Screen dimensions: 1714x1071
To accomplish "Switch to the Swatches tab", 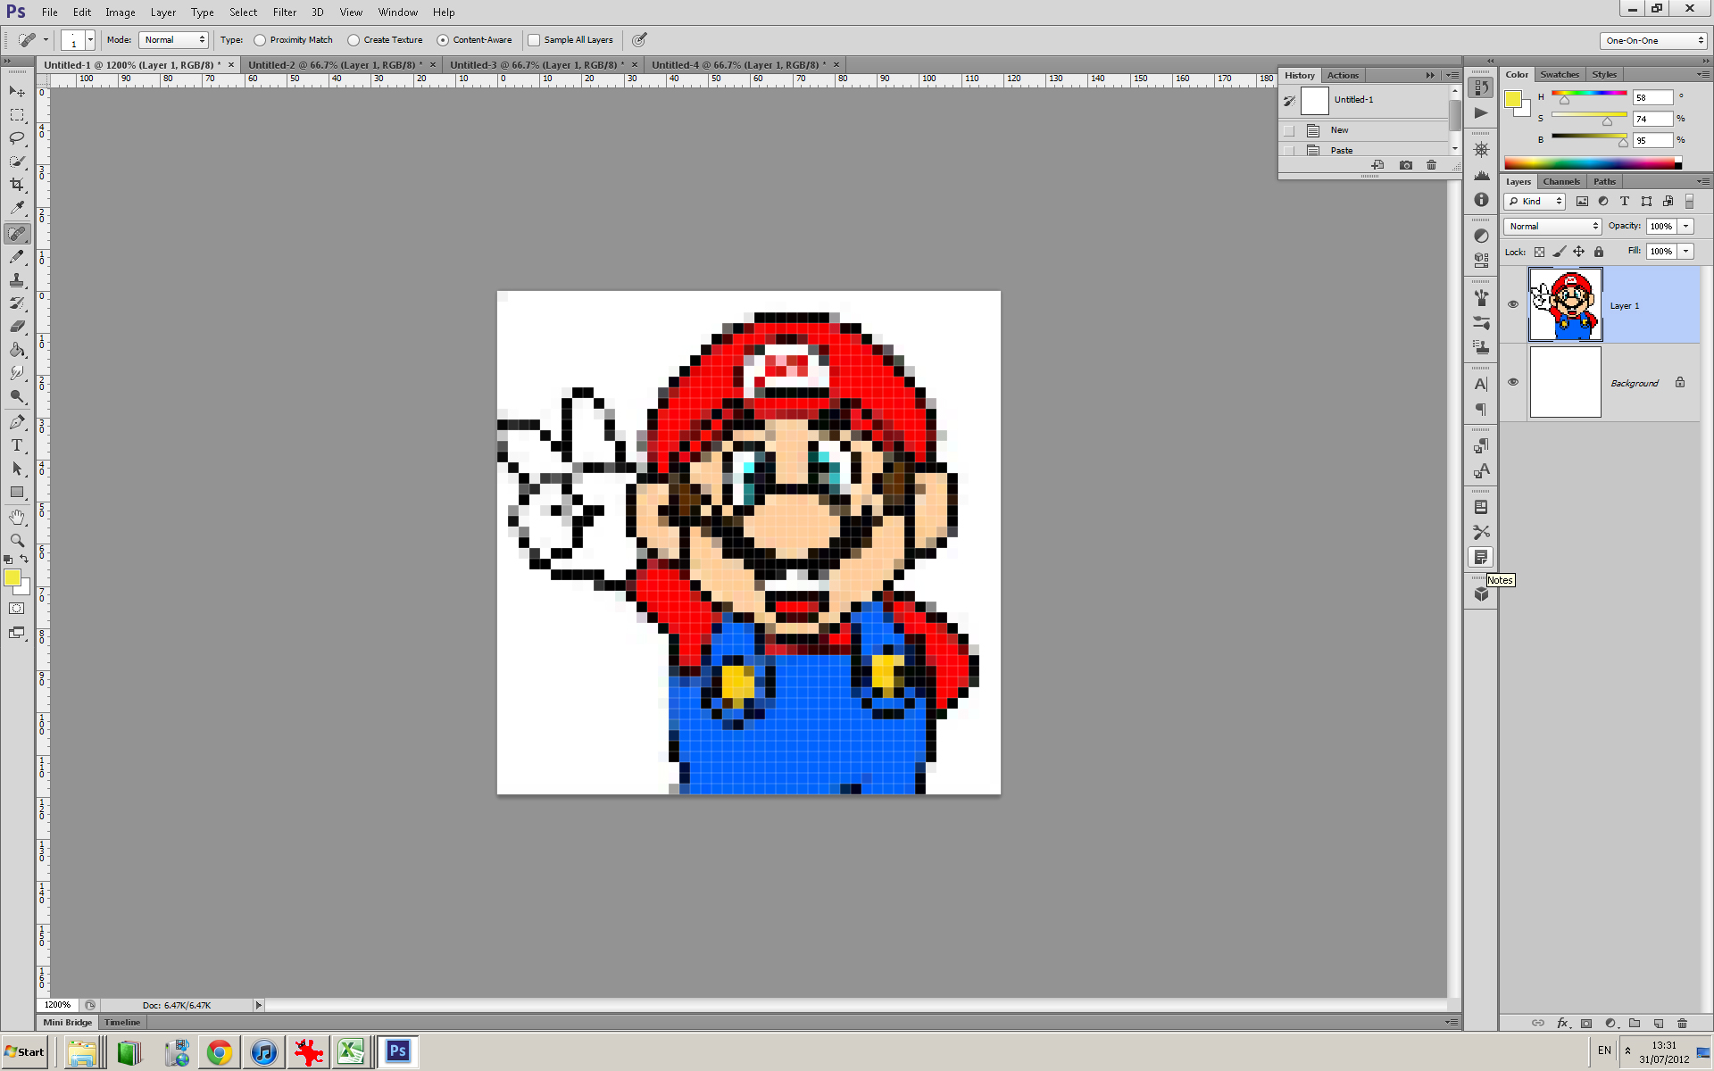I will (x=1560, y=75).
